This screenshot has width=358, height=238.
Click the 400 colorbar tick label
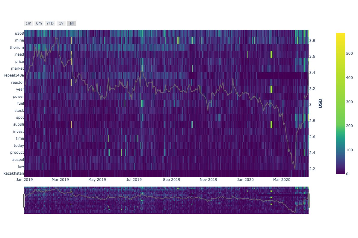pos(349,77)
